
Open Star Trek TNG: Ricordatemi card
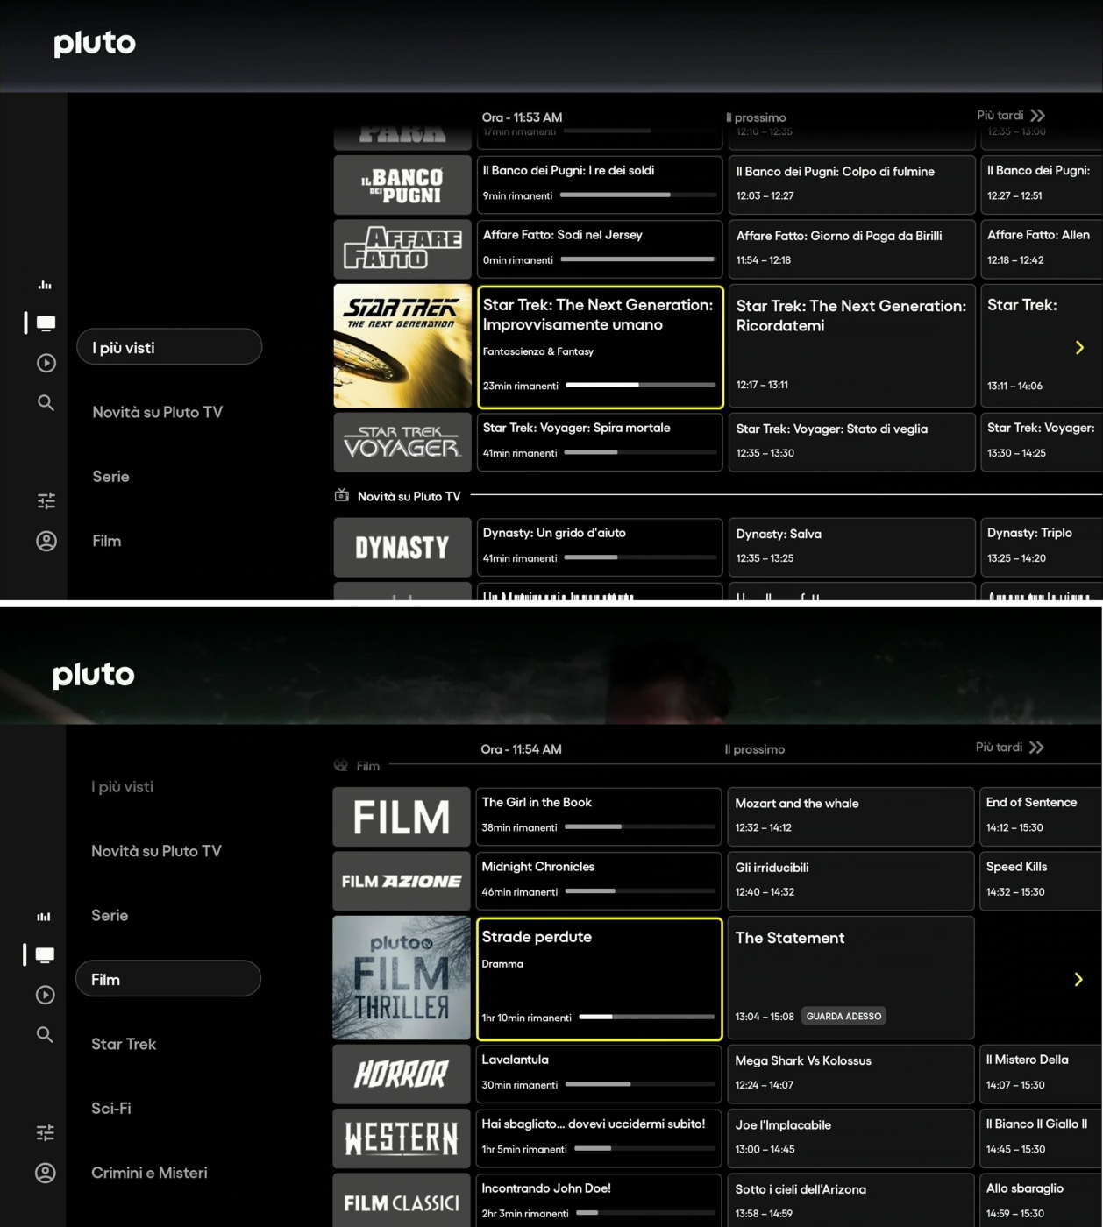click(852, 345)
